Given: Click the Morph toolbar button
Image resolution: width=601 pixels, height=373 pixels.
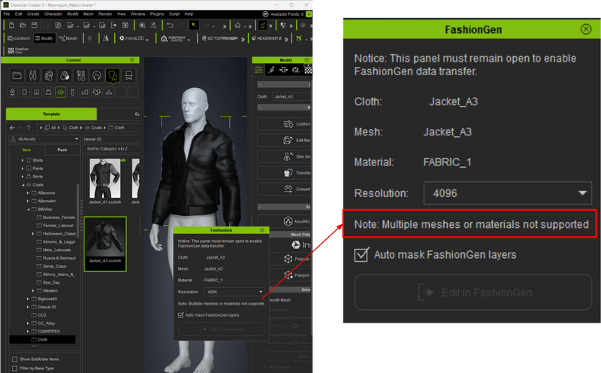Looking at the screenshot, I should coord(68,38).
